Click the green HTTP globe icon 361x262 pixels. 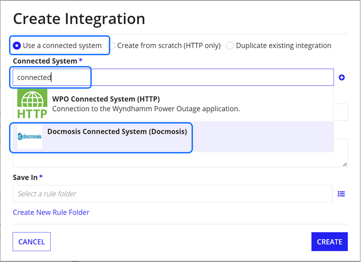point(32,104)
